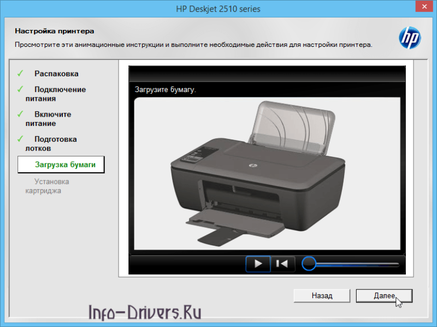The height and width of the screenshot is (327, 437).
Task: Click the green checkmark beside Включите питание
Action: [20, 114]
